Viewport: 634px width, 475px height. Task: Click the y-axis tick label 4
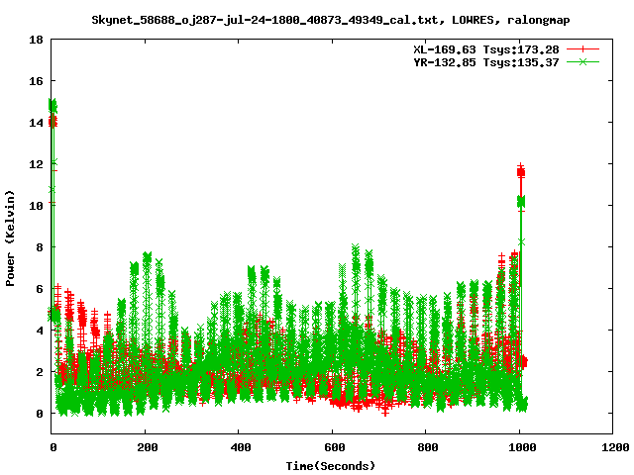pos(40,331)
